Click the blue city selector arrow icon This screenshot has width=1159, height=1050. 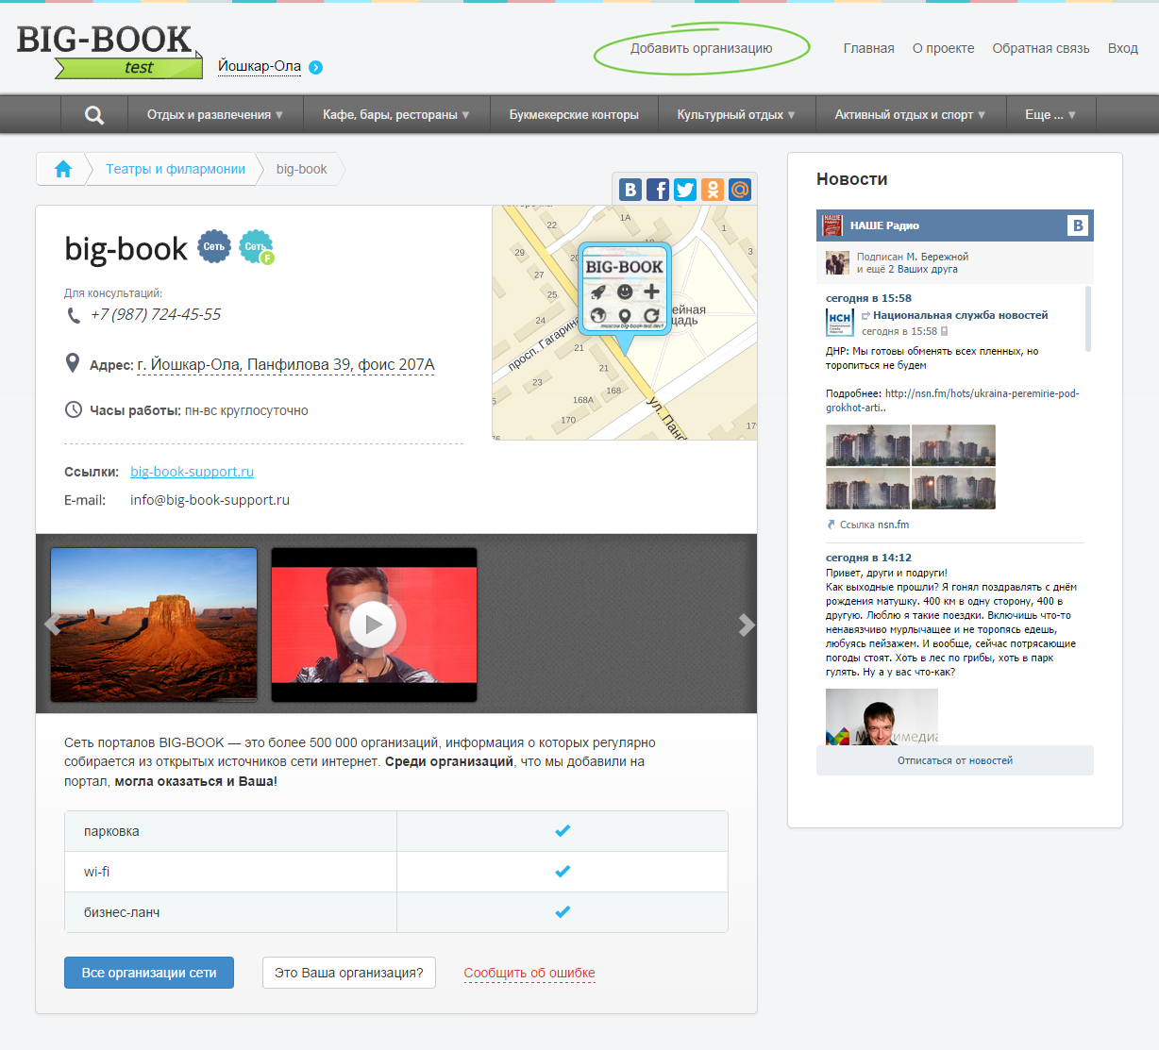coord(316,67)
